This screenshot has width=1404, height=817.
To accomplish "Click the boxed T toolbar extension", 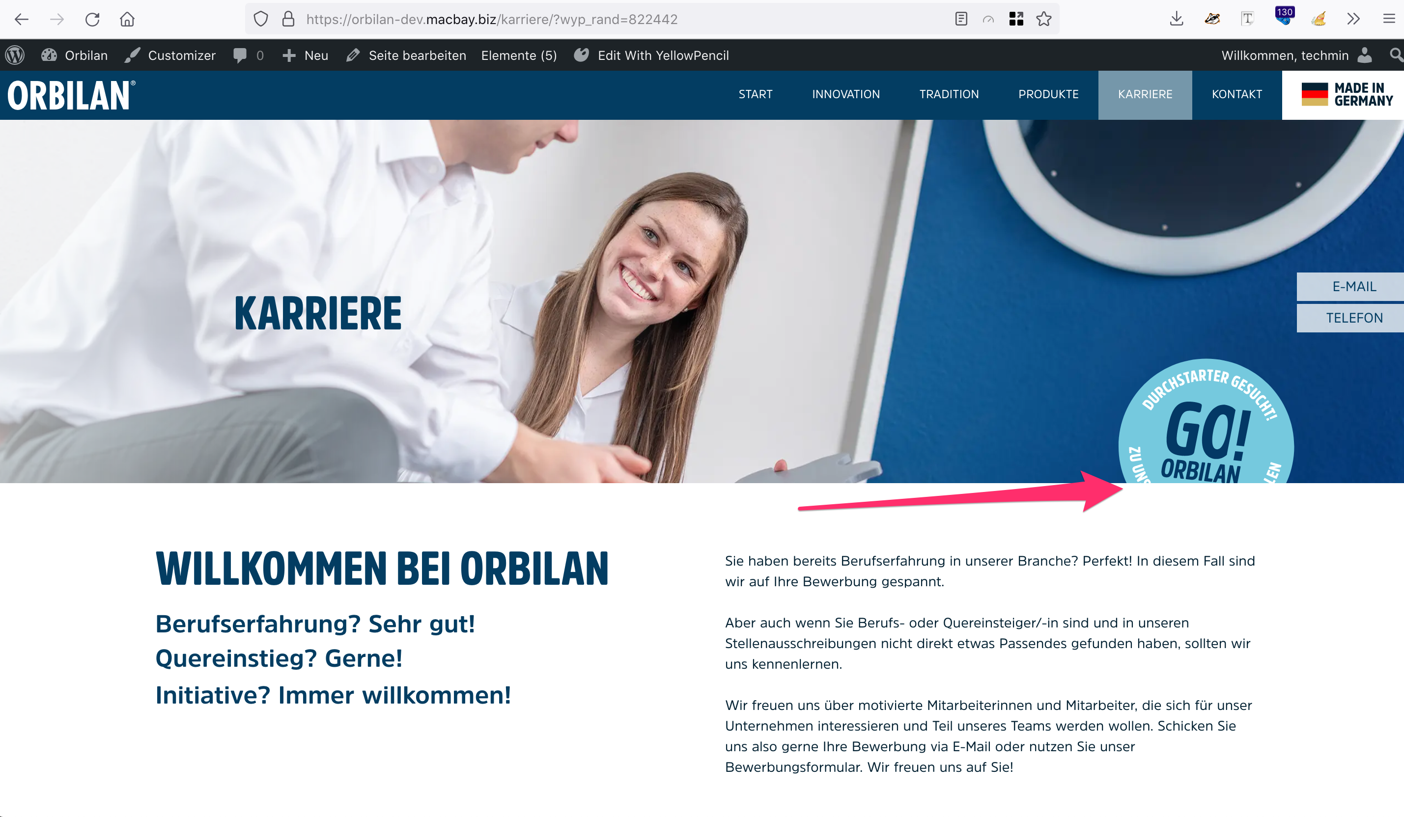I will click(1247, 20).
